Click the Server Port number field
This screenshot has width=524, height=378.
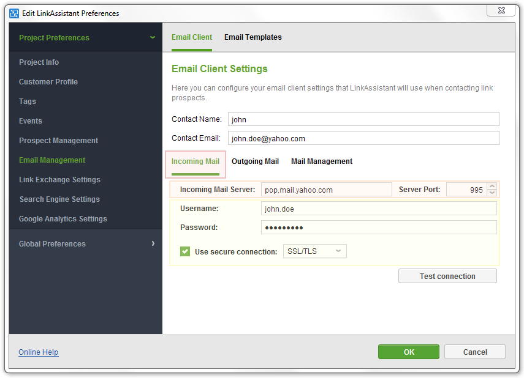(x=466, y=190)
